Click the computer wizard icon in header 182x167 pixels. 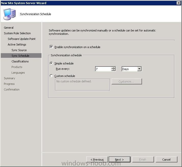tap(9, 14)
